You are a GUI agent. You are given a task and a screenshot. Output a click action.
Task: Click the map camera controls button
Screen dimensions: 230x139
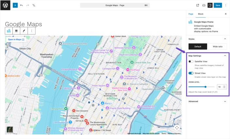177,128
